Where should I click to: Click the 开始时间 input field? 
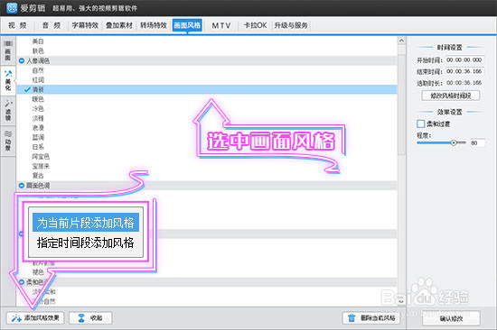click(x=464, y=60)
